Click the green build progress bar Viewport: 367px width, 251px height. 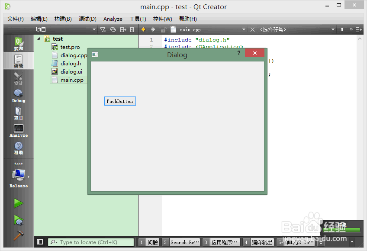tap(341, 230)
